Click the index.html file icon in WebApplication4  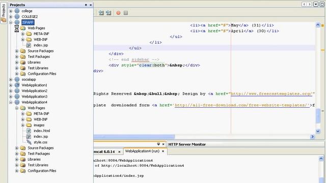(29, 131)
